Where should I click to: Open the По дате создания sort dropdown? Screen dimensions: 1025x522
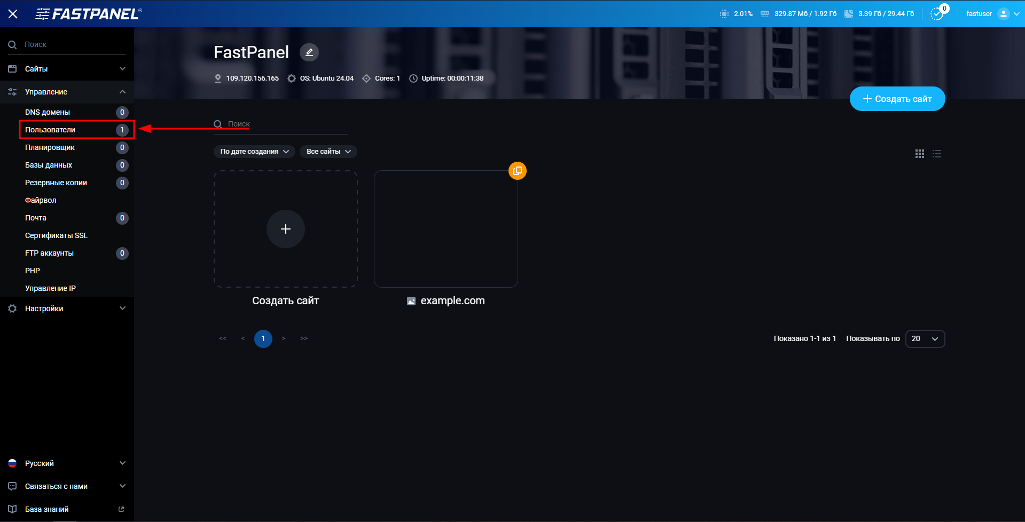pyautogui.click(x=254, y=152)
